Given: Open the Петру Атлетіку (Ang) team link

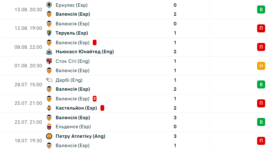Looking at the screenshot, I should [x=81, y=136].
